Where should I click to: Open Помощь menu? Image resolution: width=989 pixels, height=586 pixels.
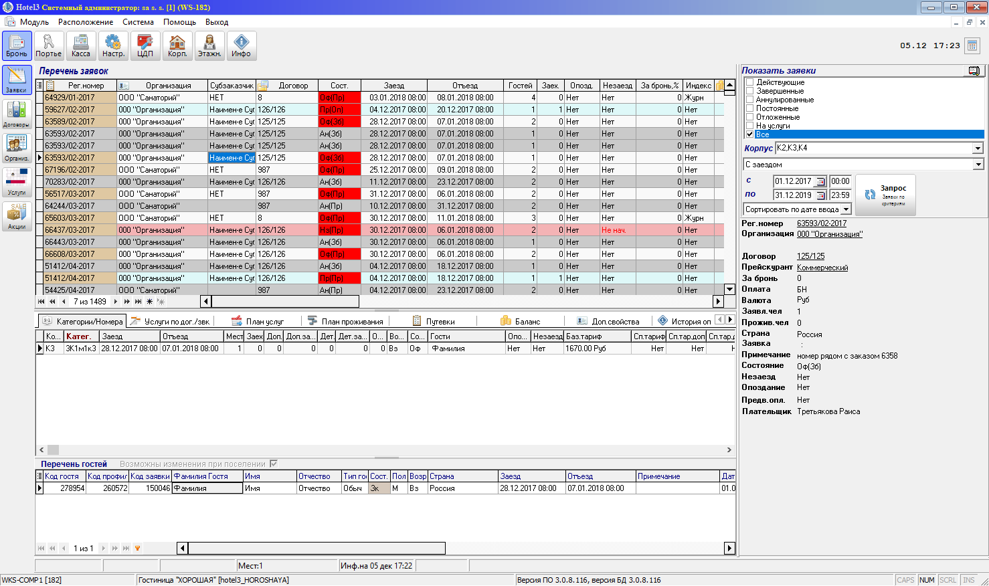tap(180, 22)
